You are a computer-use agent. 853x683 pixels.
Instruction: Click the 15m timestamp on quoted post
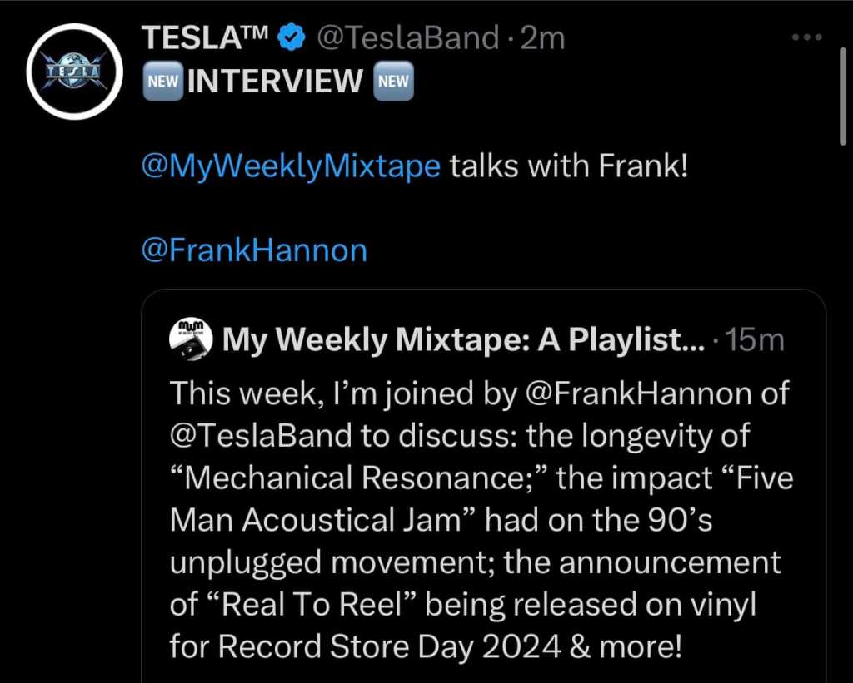pos(754,339)
